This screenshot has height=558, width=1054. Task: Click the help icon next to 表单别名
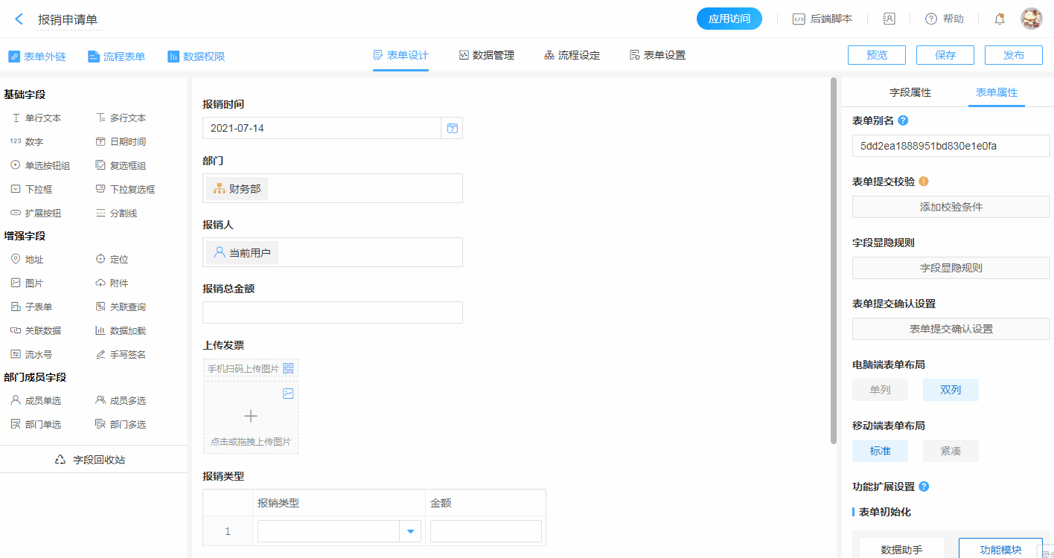click(x=903, y=121)
